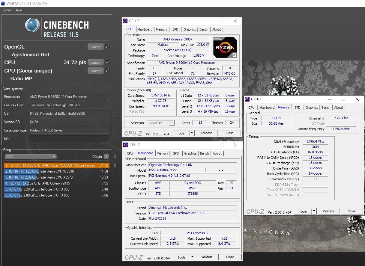Screen dimensions: 365x266
Task: Toggle the CPU test checkbox
Action: pos(107,62)
